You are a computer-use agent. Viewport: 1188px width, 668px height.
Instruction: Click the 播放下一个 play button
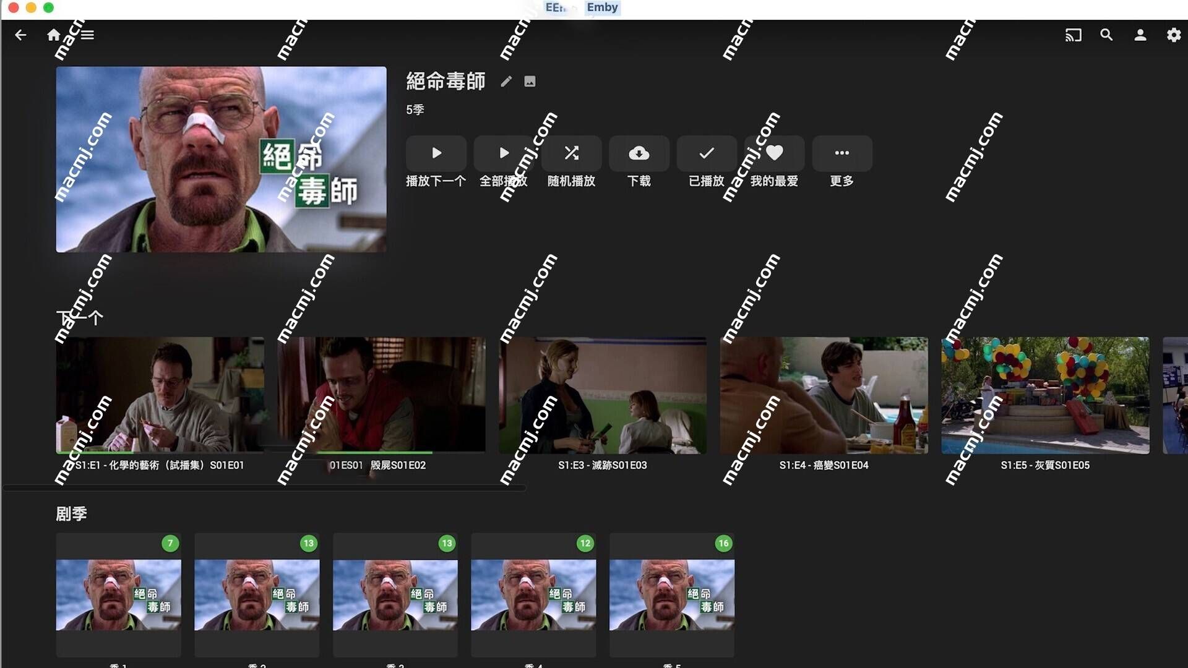[436, 153]
